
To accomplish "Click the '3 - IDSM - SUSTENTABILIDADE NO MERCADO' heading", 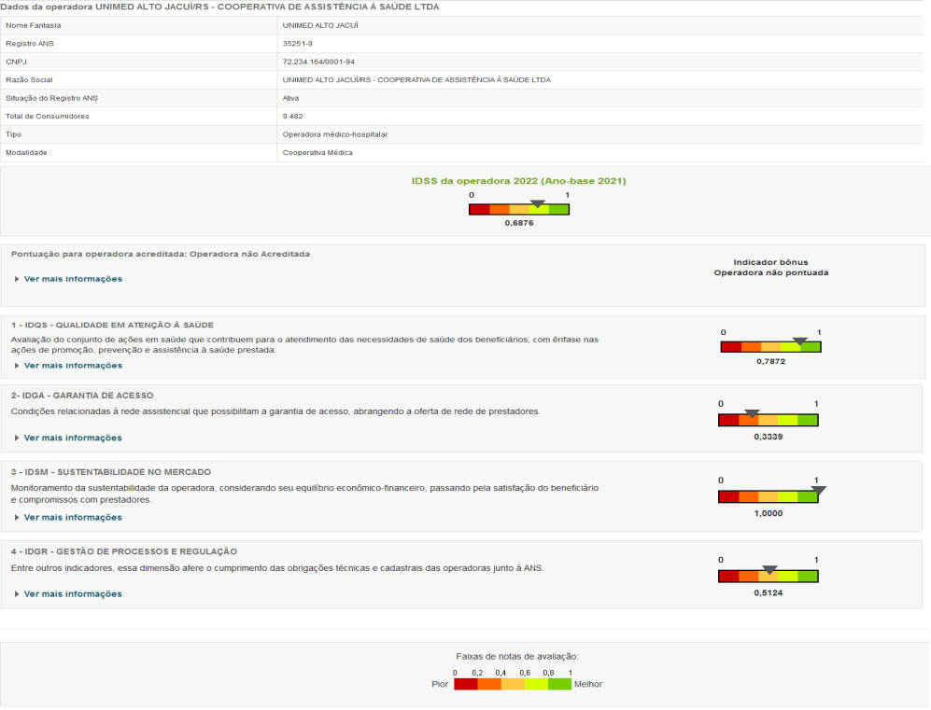I will point(111,472).
